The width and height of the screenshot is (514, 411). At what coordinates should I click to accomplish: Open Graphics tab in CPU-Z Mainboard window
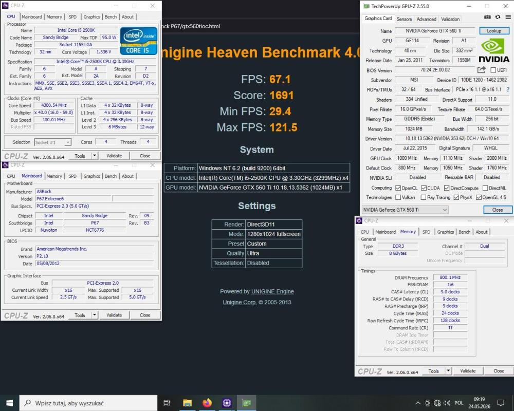pos(91,176)
